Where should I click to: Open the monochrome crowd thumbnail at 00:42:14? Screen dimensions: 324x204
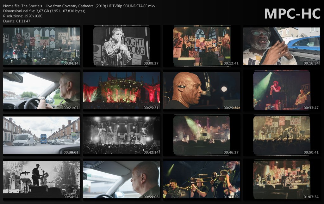pyautogui.click(x=121, y=135)
